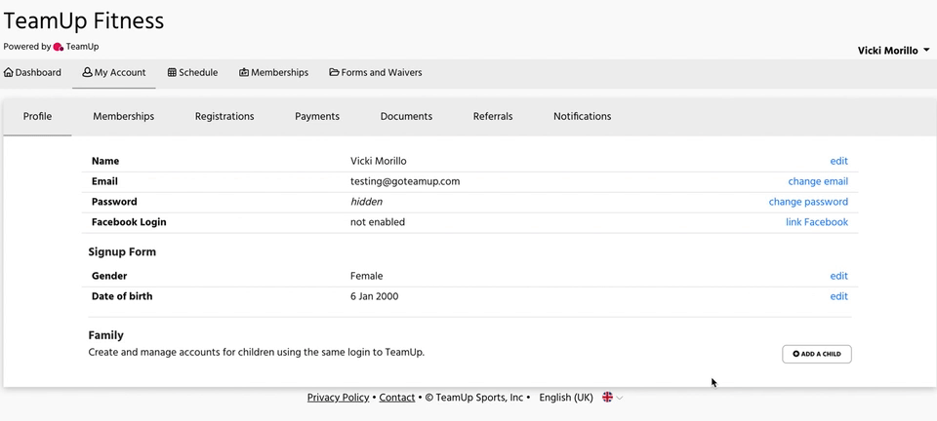Screen dimensions: 937x421
Task: Click the Schedule calendar icon
Action: [172, 73]
